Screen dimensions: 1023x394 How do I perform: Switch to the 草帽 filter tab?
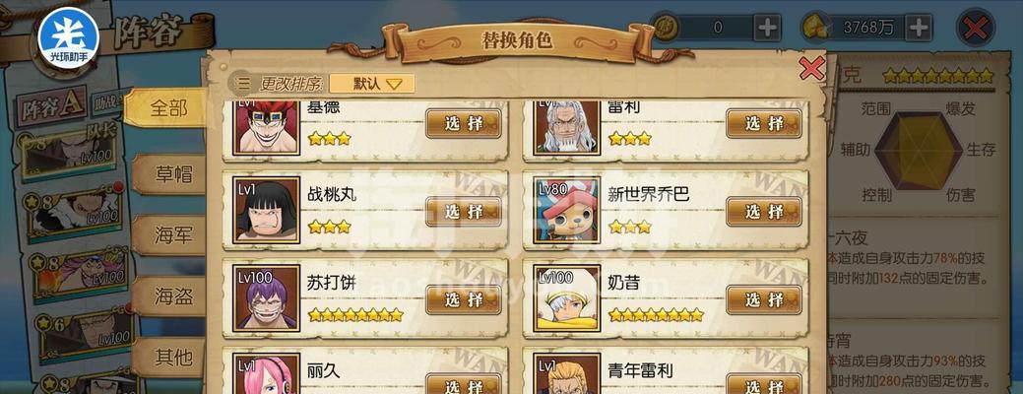pyautogui.click(x=170, y=174)
